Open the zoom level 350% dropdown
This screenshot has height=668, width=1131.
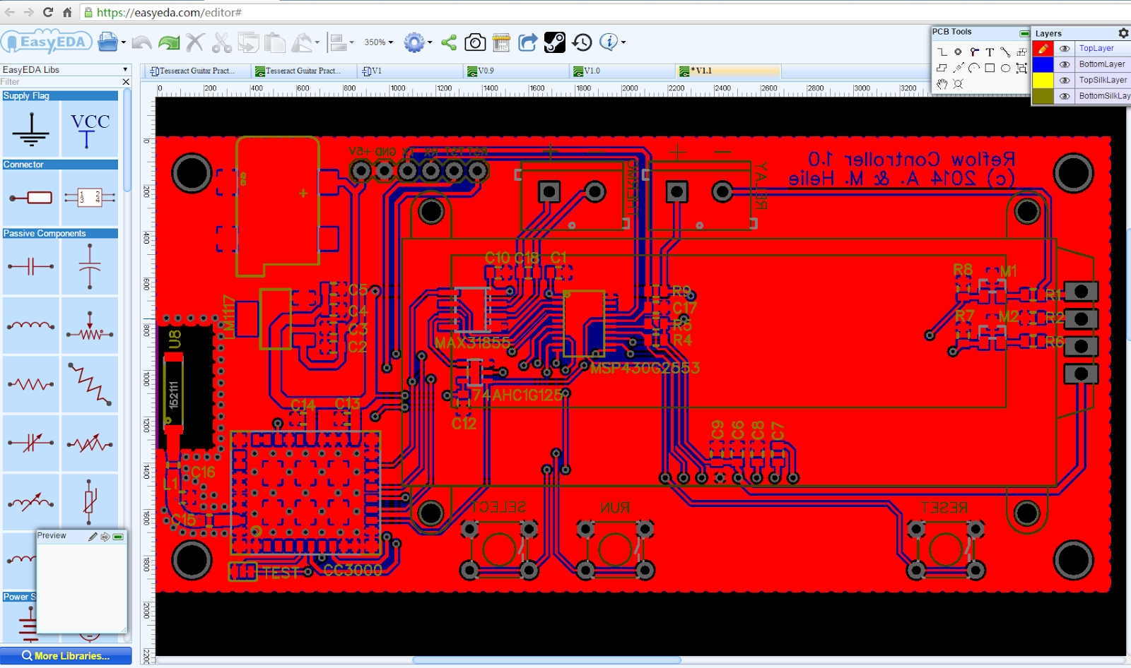[x=377, y=42]
